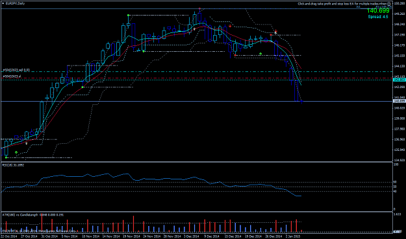
Task: Select the green dot at the November high
Action: tap(128, 16)
